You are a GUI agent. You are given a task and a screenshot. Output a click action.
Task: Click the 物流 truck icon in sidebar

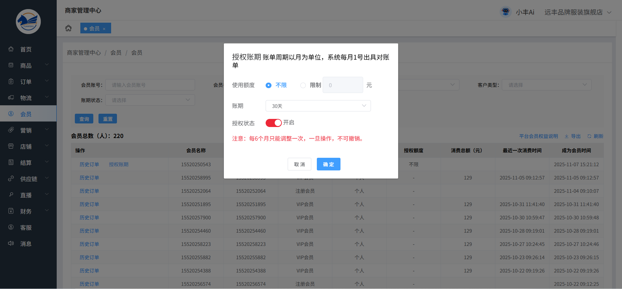coord(11,98)
